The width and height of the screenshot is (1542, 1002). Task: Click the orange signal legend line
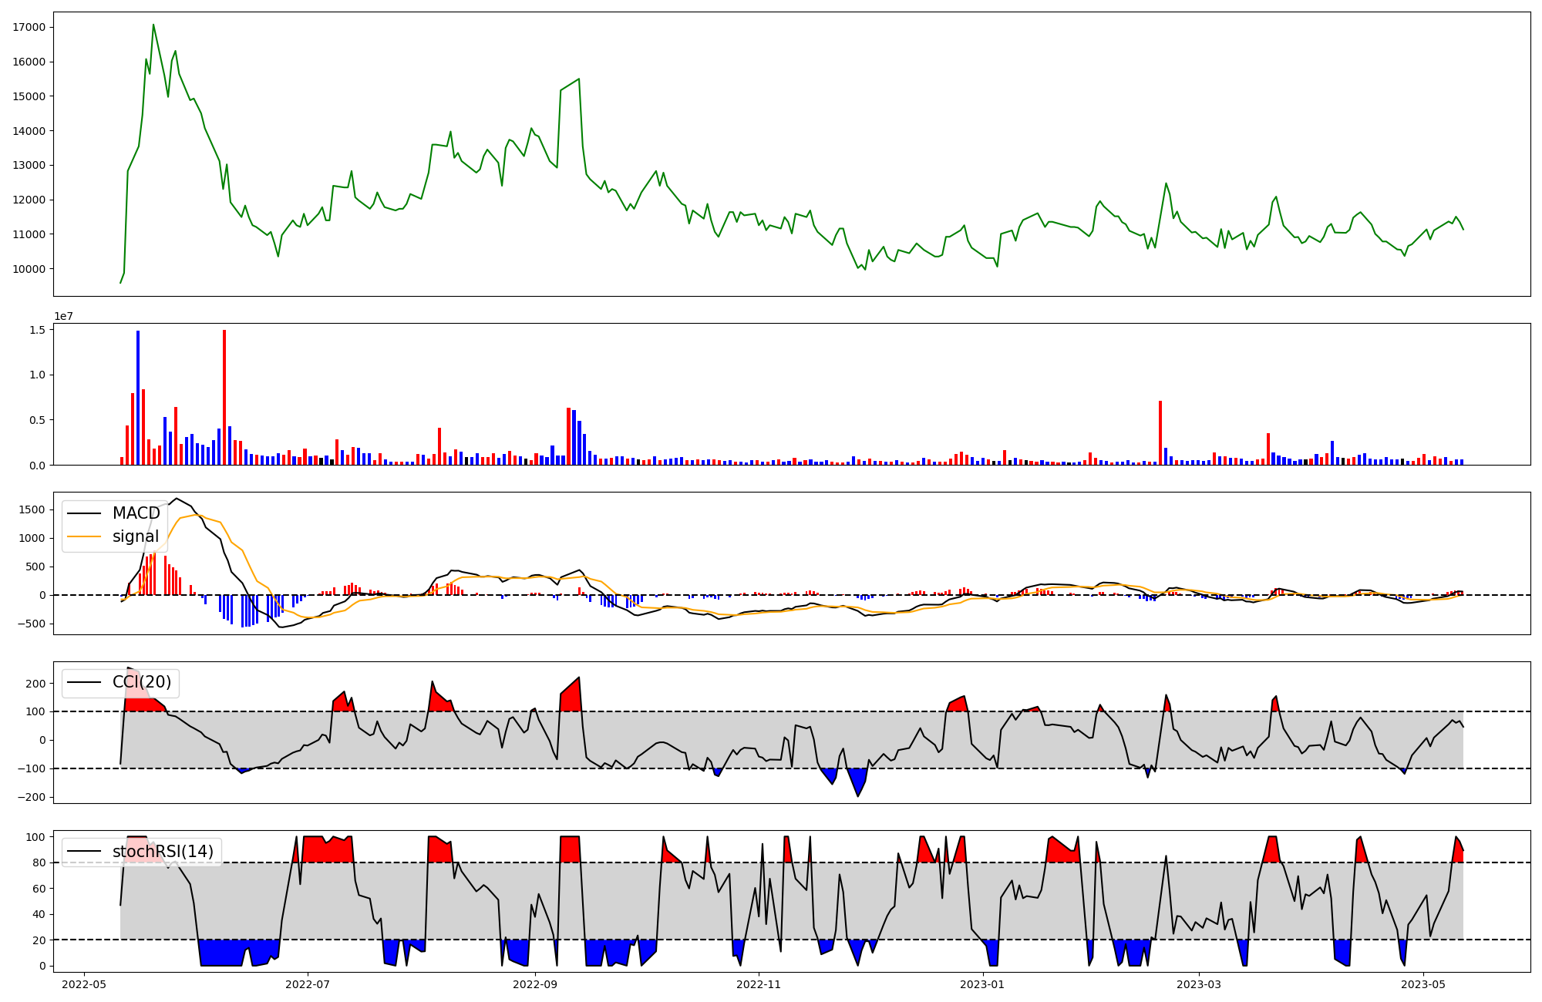tap(84, 536)
